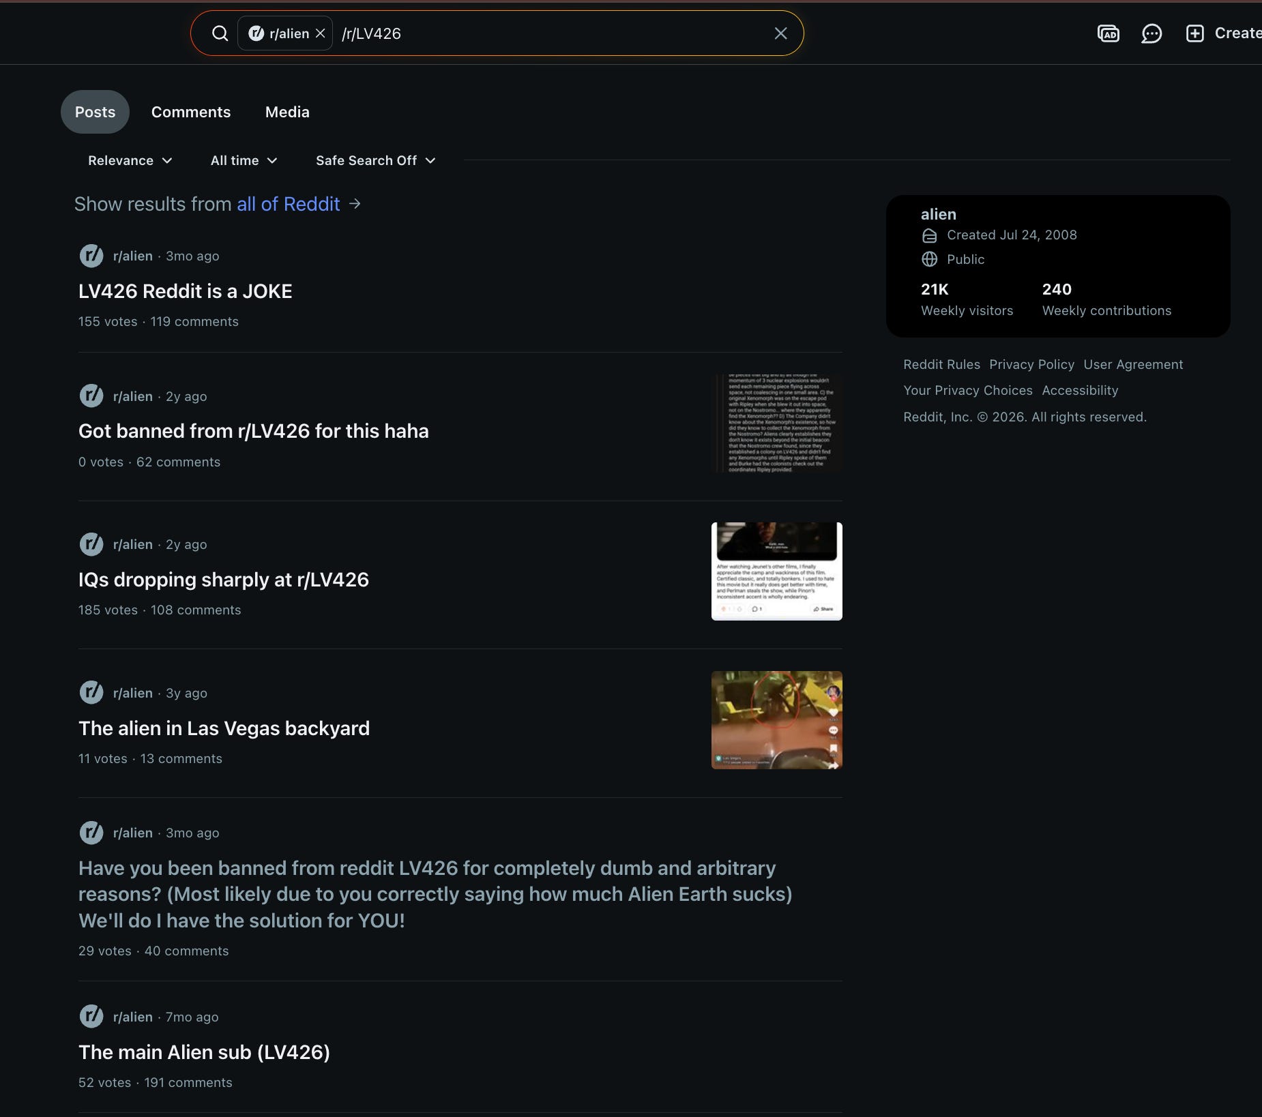Open Privacy Policy link

[x=1031, y=364]
